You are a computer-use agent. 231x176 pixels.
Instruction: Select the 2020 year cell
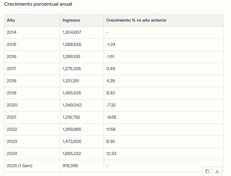point(12,105)
